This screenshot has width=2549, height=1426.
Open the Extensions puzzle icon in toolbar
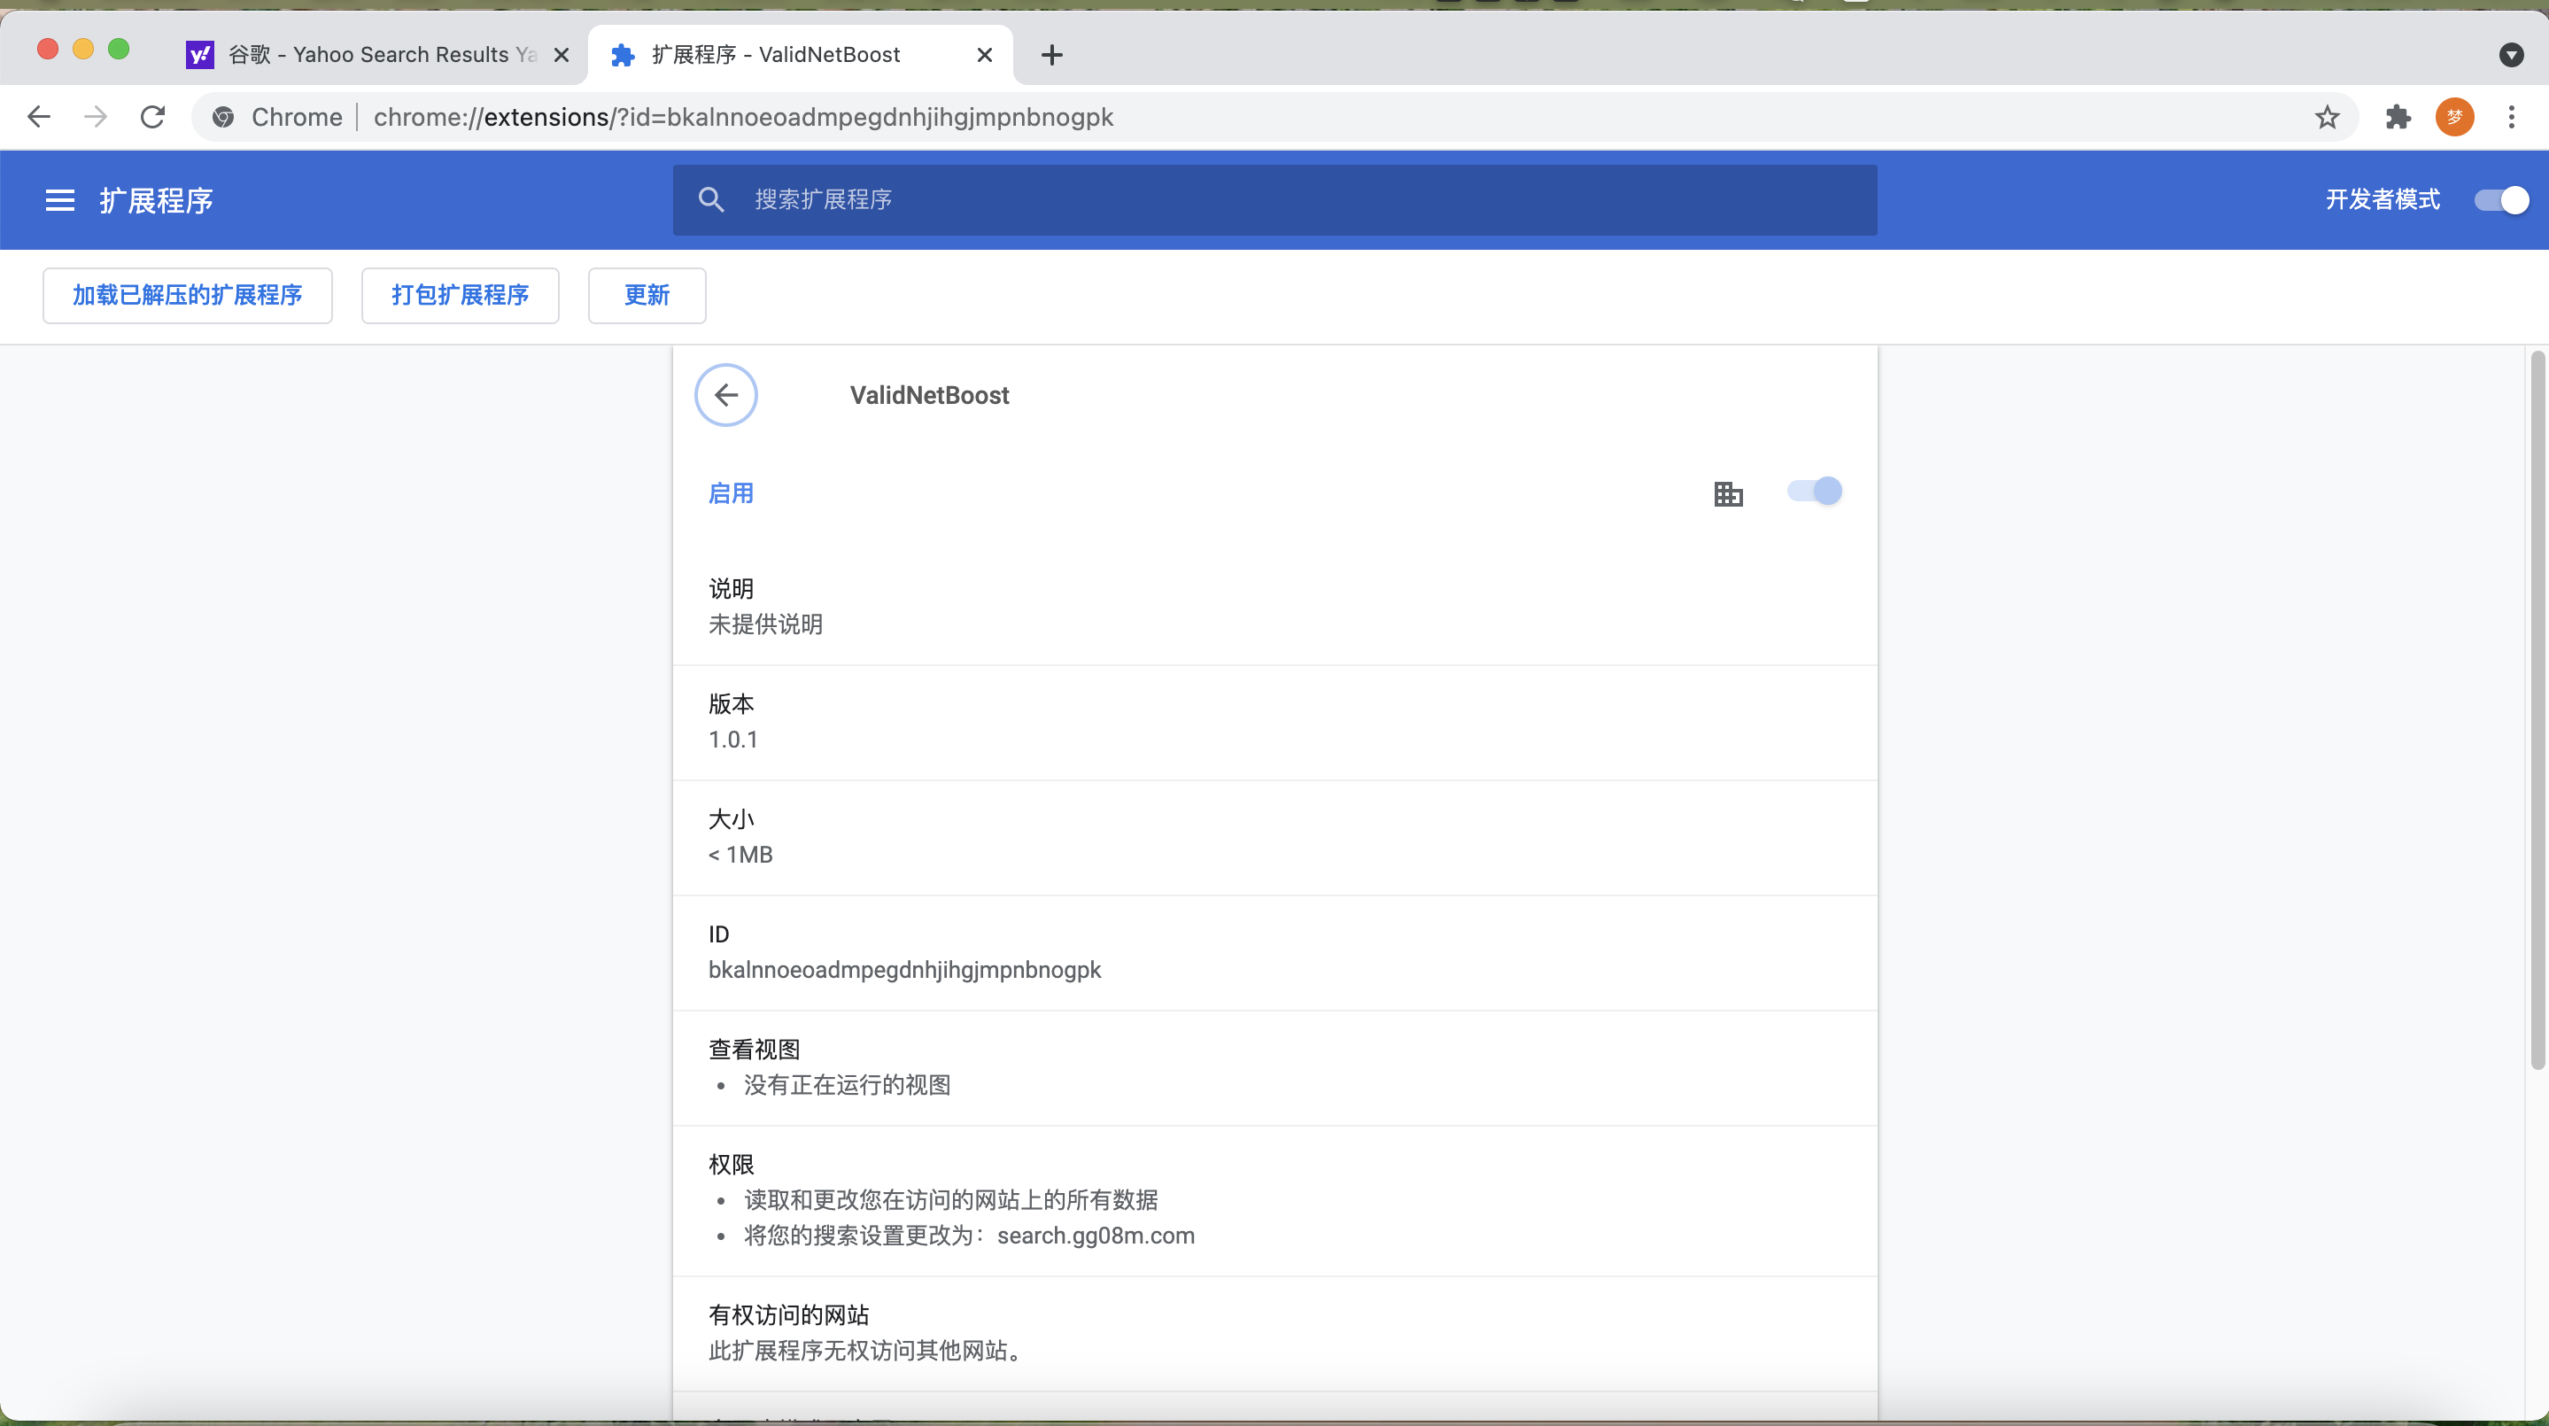coord(2398,117)
